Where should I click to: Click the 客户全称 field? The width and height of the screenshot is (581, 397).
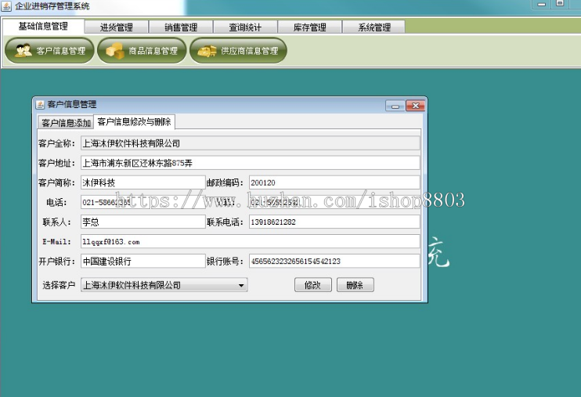pyautogui.click(x=251, y=143)
